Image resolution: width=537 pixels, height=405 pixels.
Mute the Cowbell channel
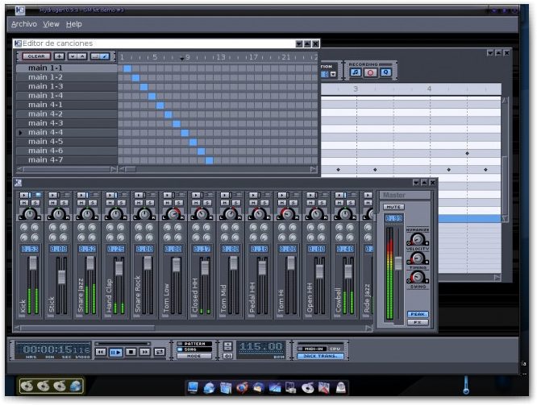tap(339, 202)
